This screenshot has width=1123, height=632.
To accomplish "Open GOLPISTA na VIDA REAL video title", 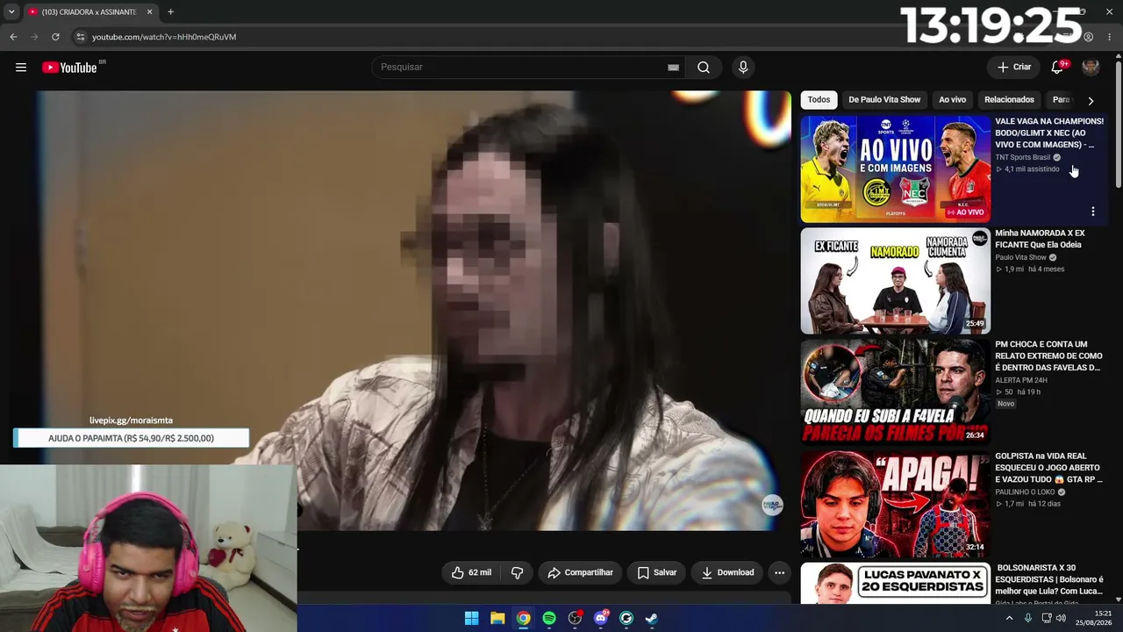I will [x=1048, y=467].
